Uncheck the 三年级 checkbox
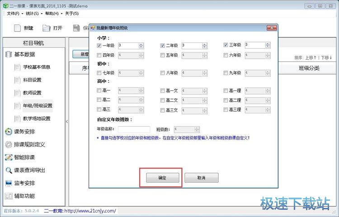Viewport: 339px width, 217px height. [x=226, y=45]
